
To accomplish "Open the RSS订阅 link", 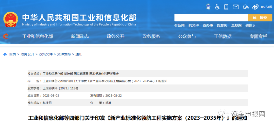I will tap(266, 7).
